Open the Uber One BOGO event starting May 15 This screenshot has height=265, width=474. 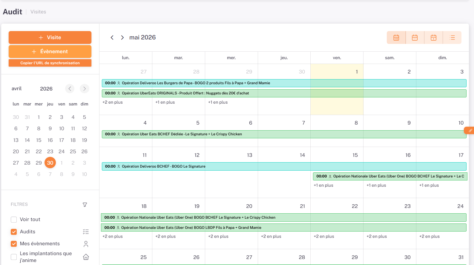pos(390,176)
